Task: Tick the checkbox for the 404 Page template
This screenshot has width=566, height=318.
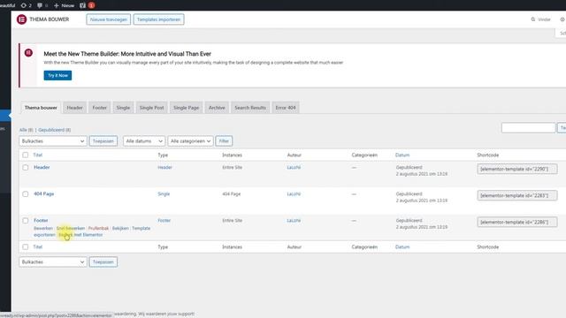Action: (x=26, y=194)
